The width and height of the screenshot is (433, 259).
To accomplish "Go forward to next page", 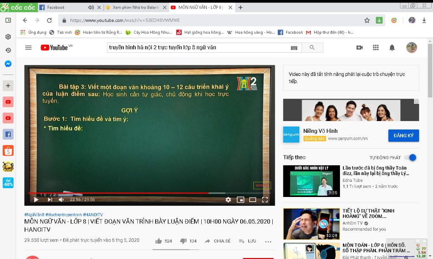I will click(37, 20).
